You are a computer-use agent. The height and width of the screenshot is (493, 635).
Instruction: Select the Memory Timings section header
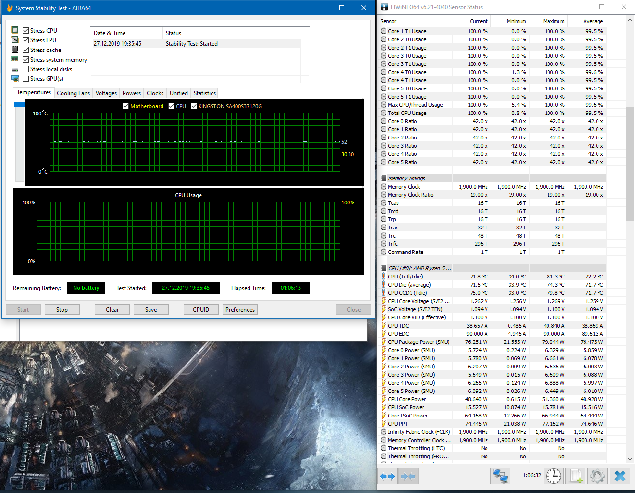pos(407,178)
